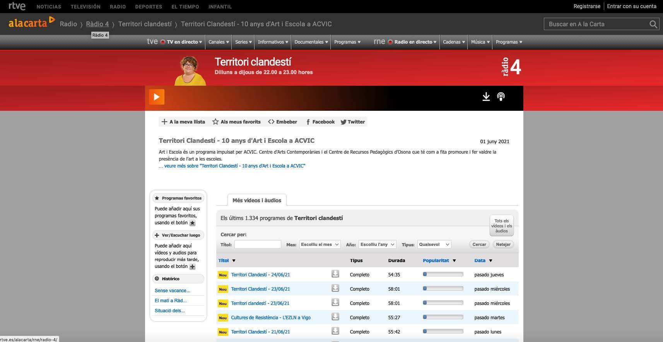This screenshot has height=342, width=663.
Task: Expand the Música menu
Action: click(480, 42)
